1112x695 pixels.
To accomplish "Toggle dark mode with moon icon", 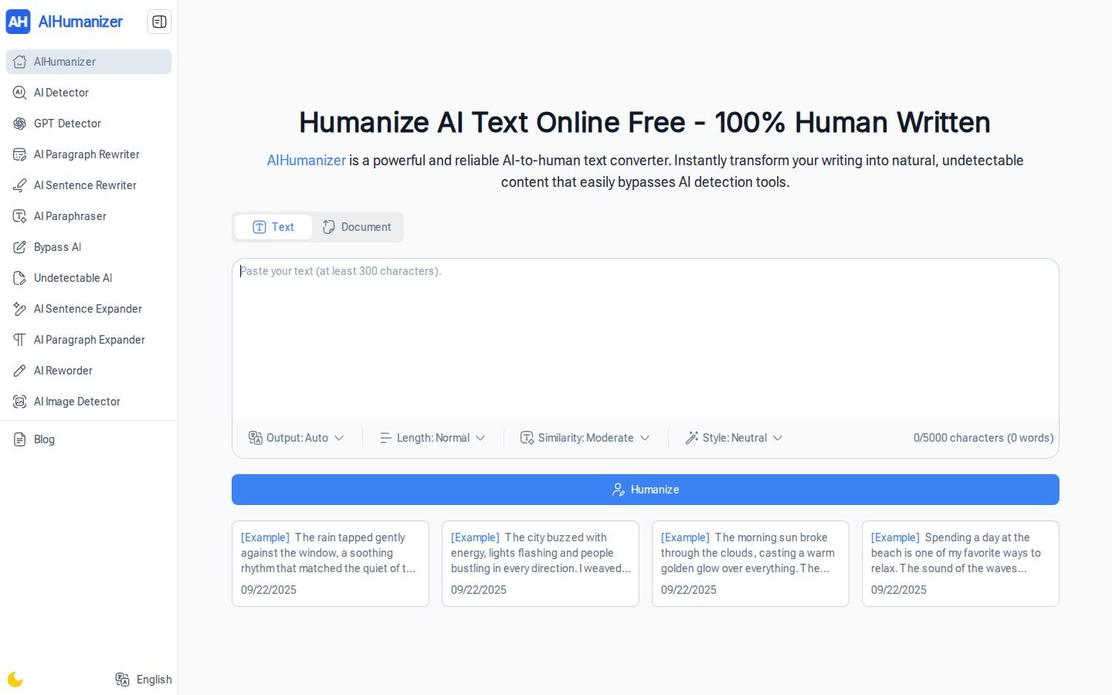I will click(15, 680).
